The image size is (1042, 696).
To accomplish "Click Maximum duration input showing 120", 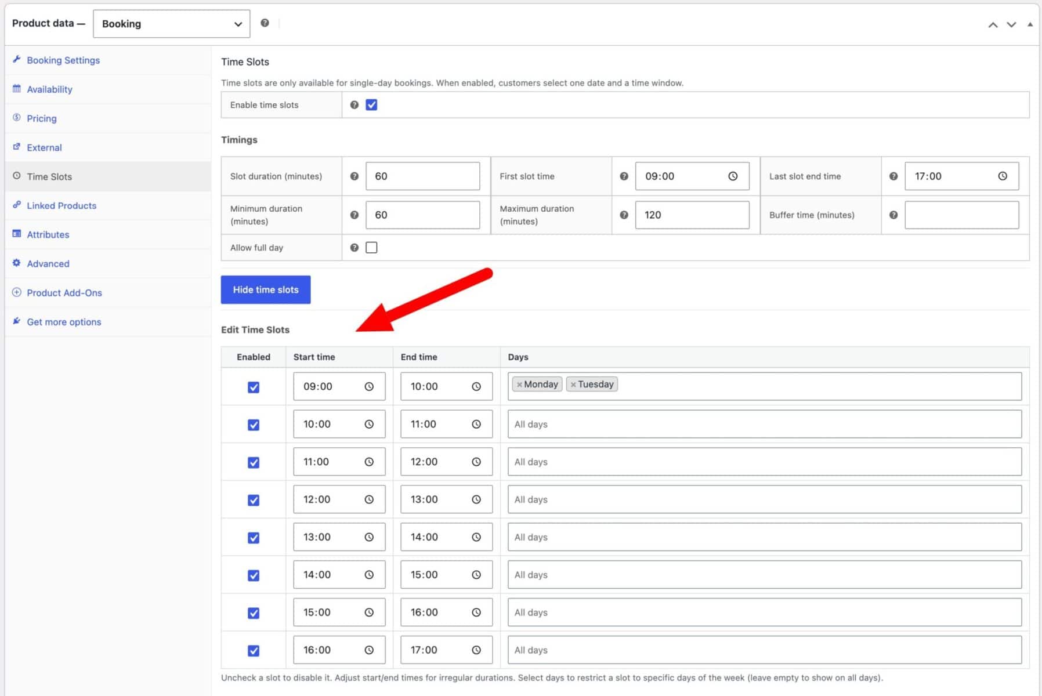I will [x=692, y=215].
